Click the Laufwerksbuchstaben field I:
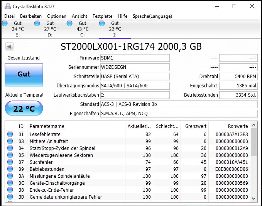Image resolution: width=262 pixels, height=206 pixels. (135, 95)
